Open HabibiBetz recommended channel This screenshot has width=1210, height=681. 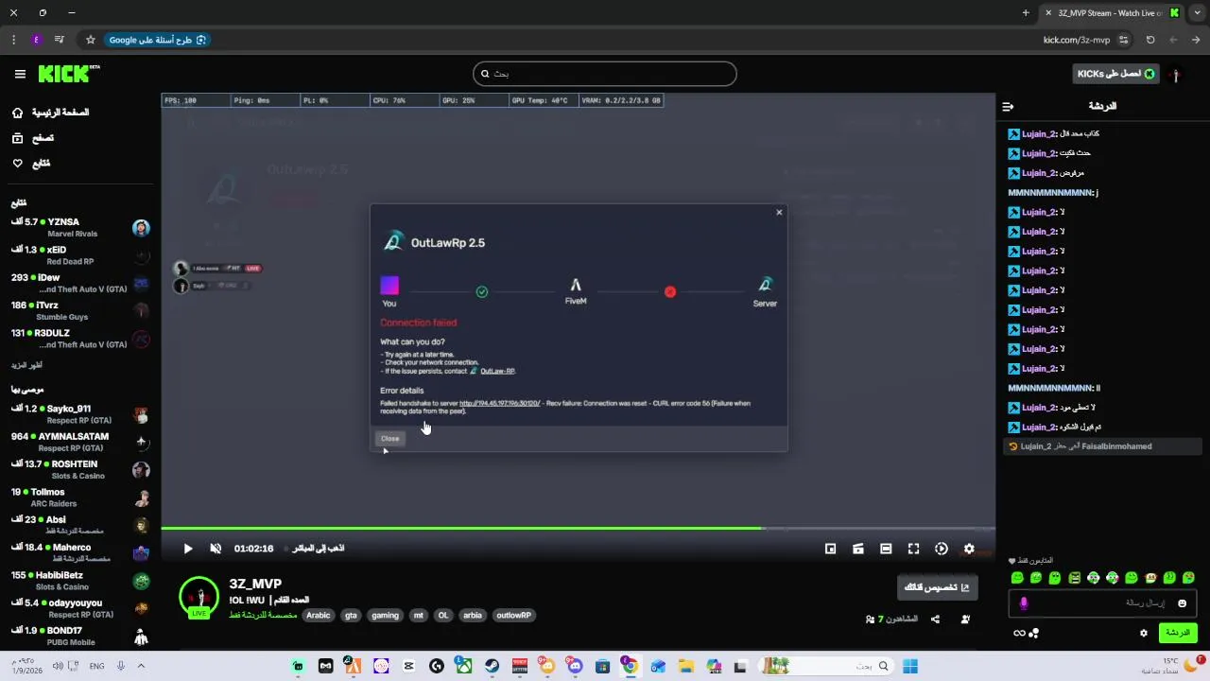(80, 581)
